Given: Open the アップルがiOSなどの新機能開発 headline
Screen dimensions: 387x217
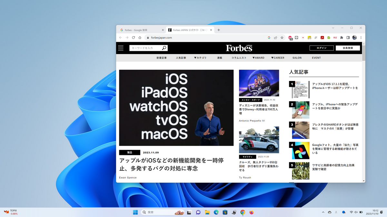Looking at the screenshot, I should coord(171,164).
